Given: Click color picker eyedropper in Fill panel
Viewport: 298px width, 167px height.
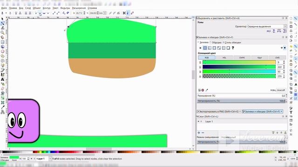Looking at the screenshot, I should [x=207, y=90].
